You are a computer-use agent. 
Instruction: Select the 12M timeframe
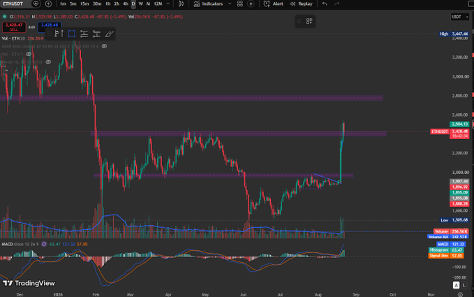(x=158, y=3)
